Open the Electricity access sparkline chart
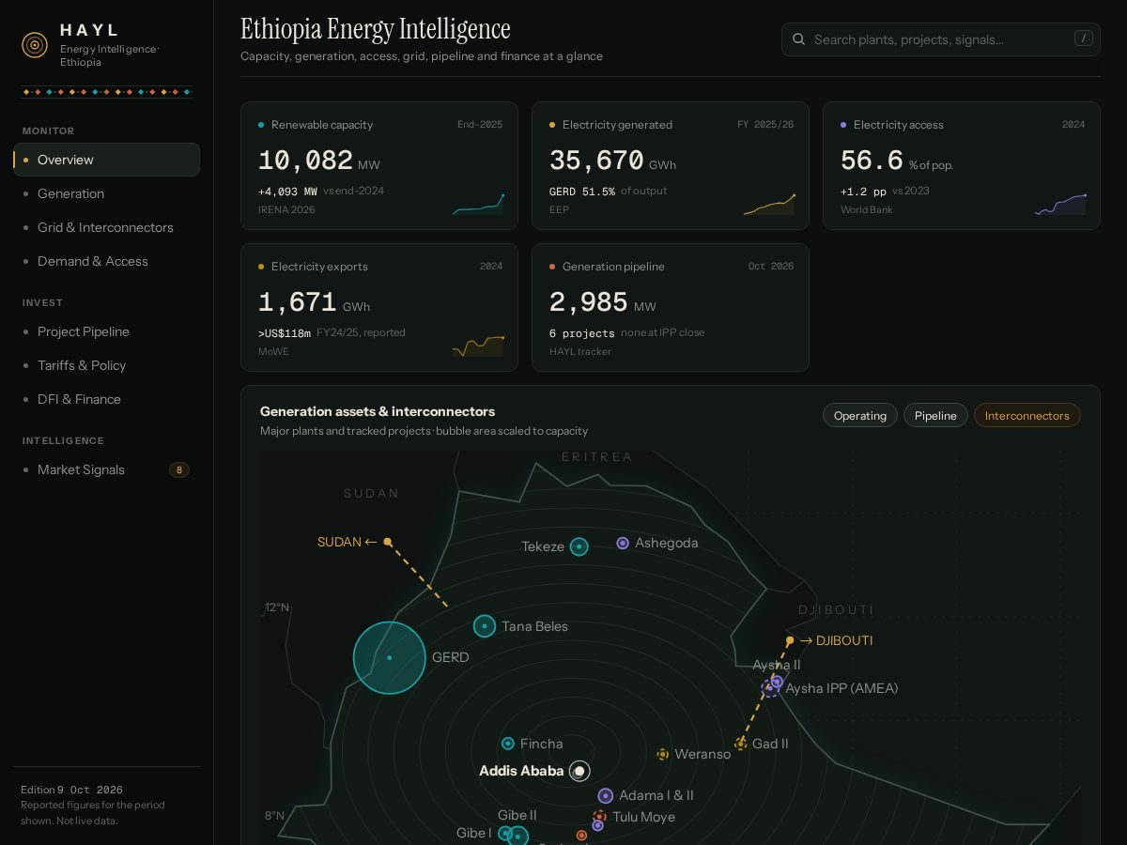The width and height of the screenshot is (1127, 845). point(1060,204)
